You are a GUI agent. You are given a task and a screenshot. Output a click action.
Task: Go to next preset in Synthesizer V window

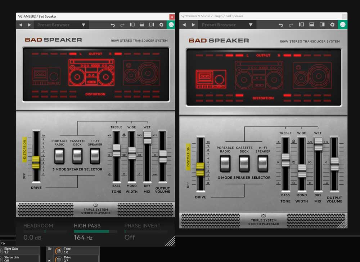pyautogui.click(x=193, y=25)
